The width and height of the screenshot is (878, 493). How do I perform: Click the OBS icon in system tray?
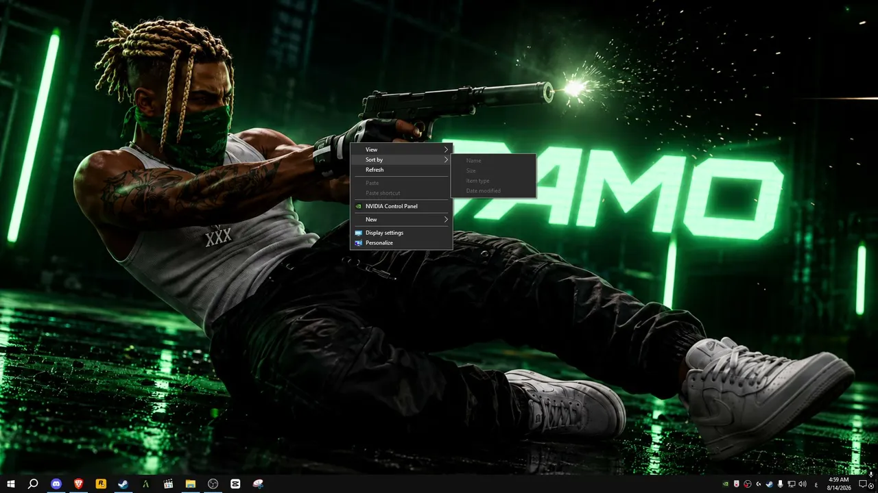(748, 484)
